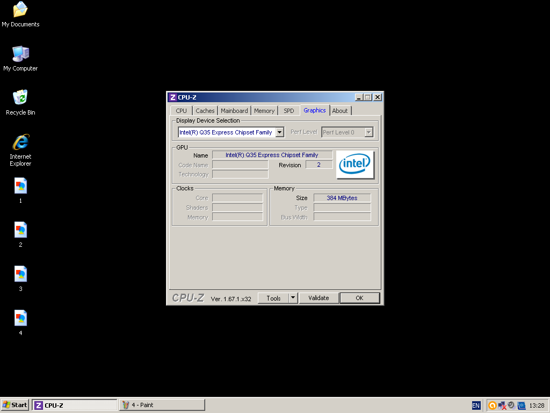
Task: Click the Intel logo in the GPU section
Action: click(x=355, y=165)
